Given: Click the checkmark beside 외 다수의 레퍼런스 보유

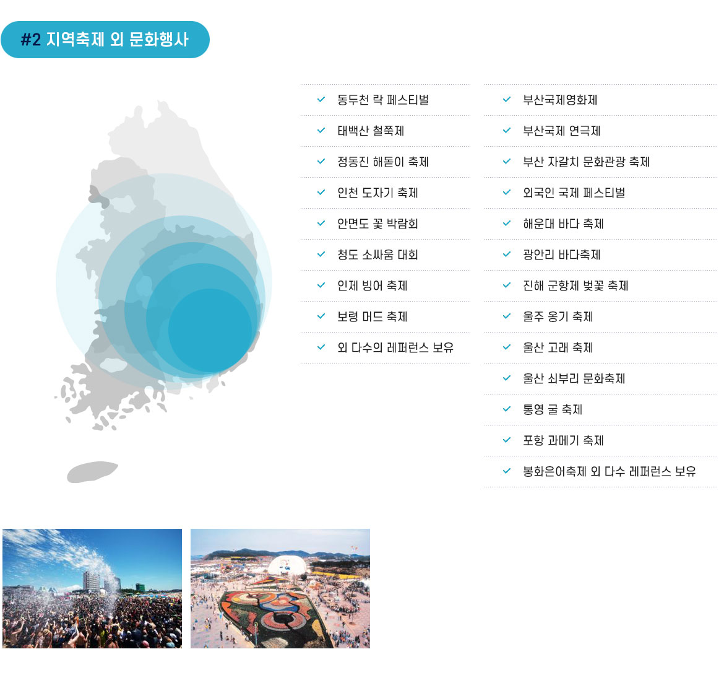Looking at the screenshot, I should 321,347.
